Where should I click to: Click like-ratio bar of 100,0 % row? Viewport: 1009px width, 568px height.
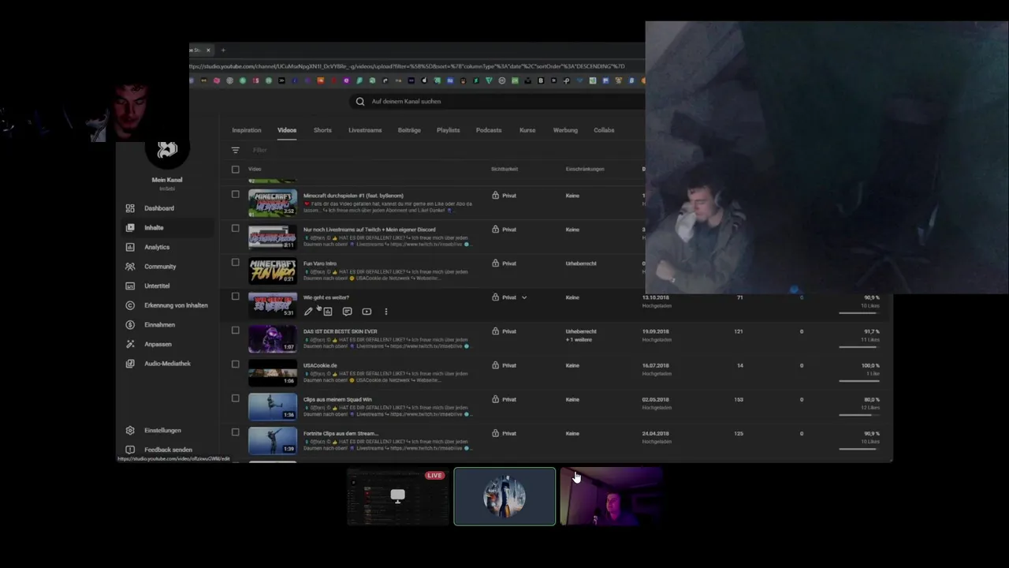(859, 381)
